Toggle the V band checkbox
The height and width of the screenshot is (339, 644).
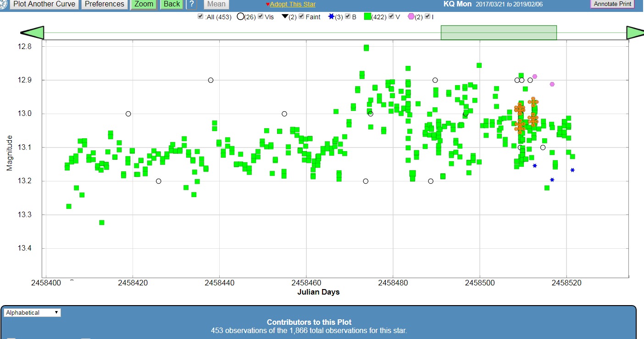click(391, 16)
